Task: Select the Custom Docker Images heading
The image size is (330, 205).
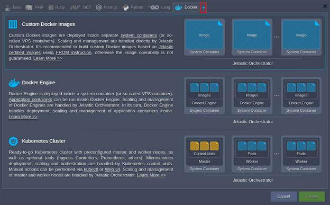Action: (49, 24)
